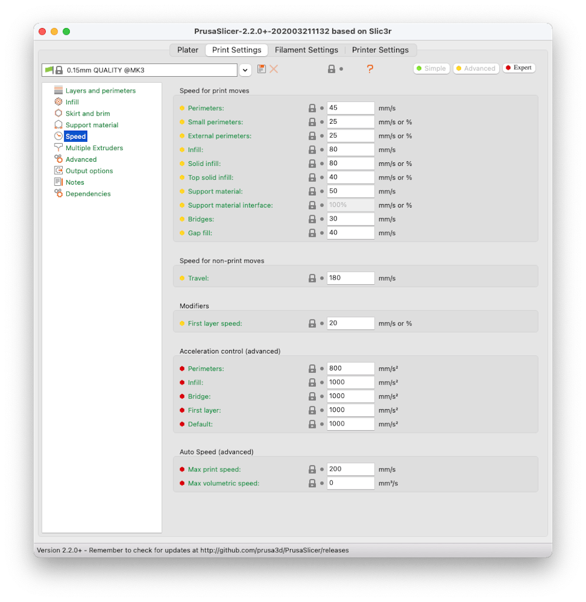Click reset dot next to Perimeters speed
Screen dimensions: 586x602
pyautogui.click(x=322, y=108)
